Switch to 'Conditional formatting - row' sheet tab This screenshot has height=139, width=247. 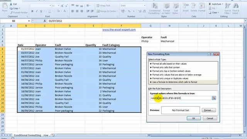(x=31, y=135)
